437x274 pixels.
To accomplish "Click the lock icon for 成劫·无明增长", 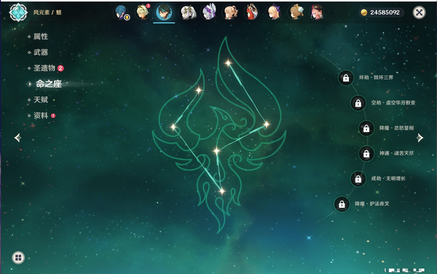I will click(358, 179).
